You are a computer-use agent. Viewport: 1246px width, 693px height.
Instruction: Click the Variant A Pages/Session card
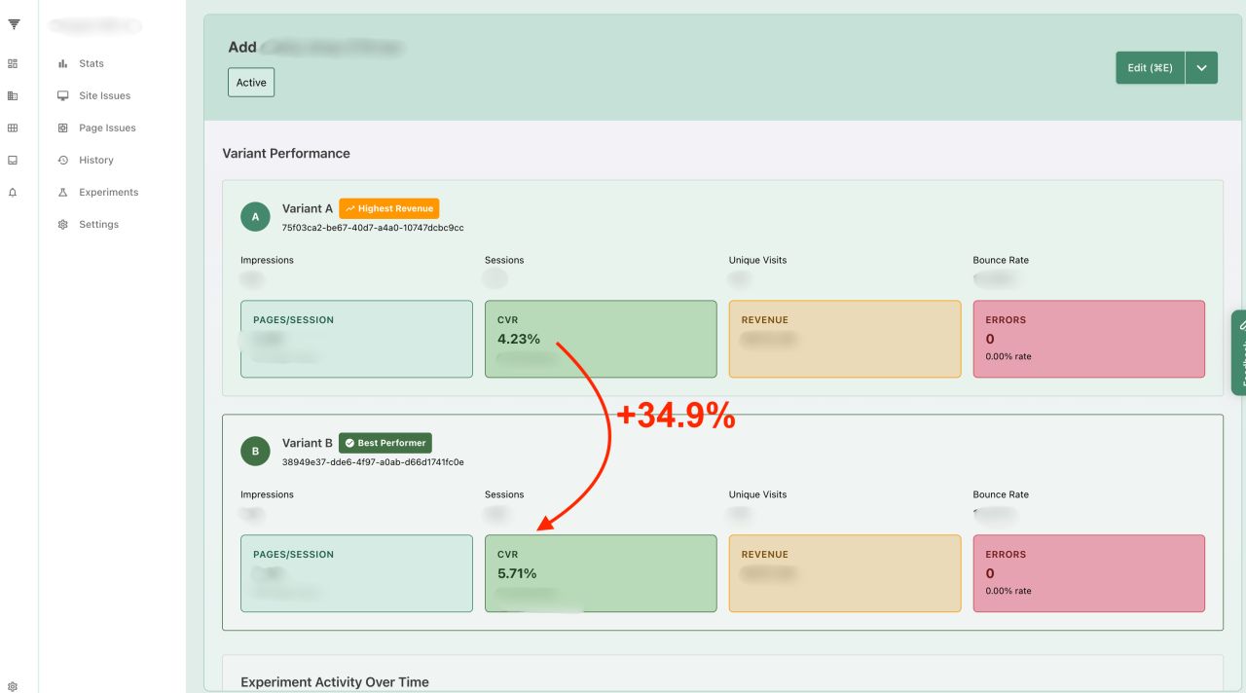356,339
